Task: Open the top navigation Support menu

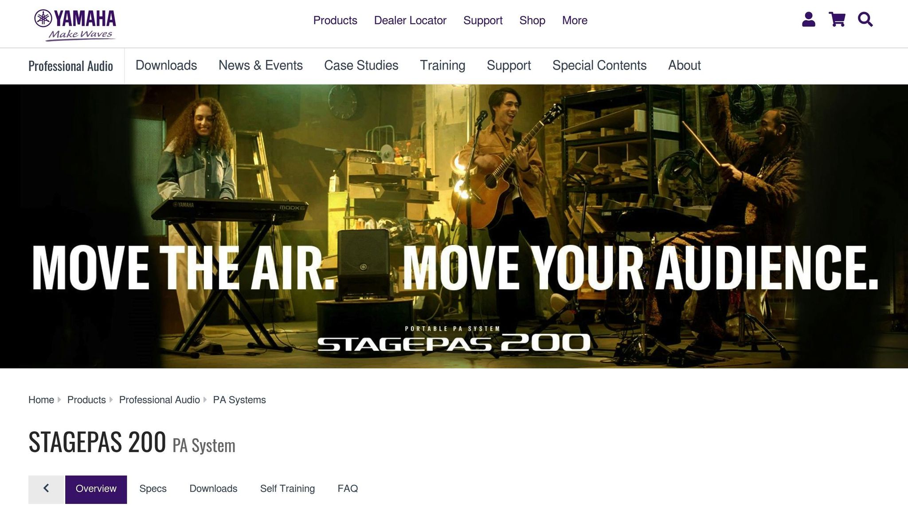Action: [483, 20]
